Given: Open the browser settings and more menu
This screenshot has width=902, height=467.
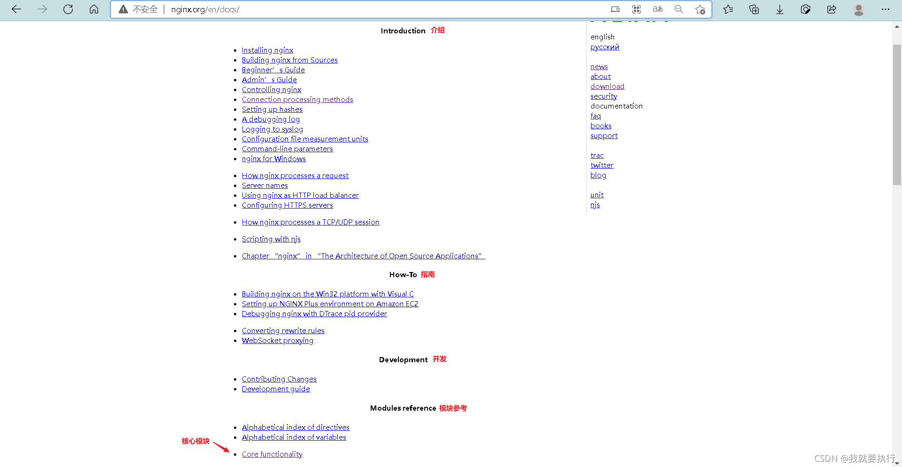Looking at the screenshot, I should click(886, 9).
